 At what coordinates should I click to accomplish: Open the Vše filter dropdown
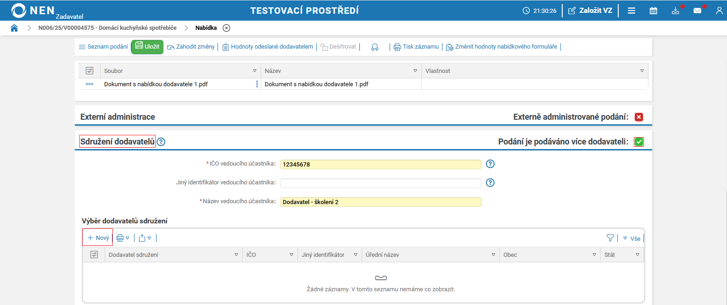(x=632, y=238)
